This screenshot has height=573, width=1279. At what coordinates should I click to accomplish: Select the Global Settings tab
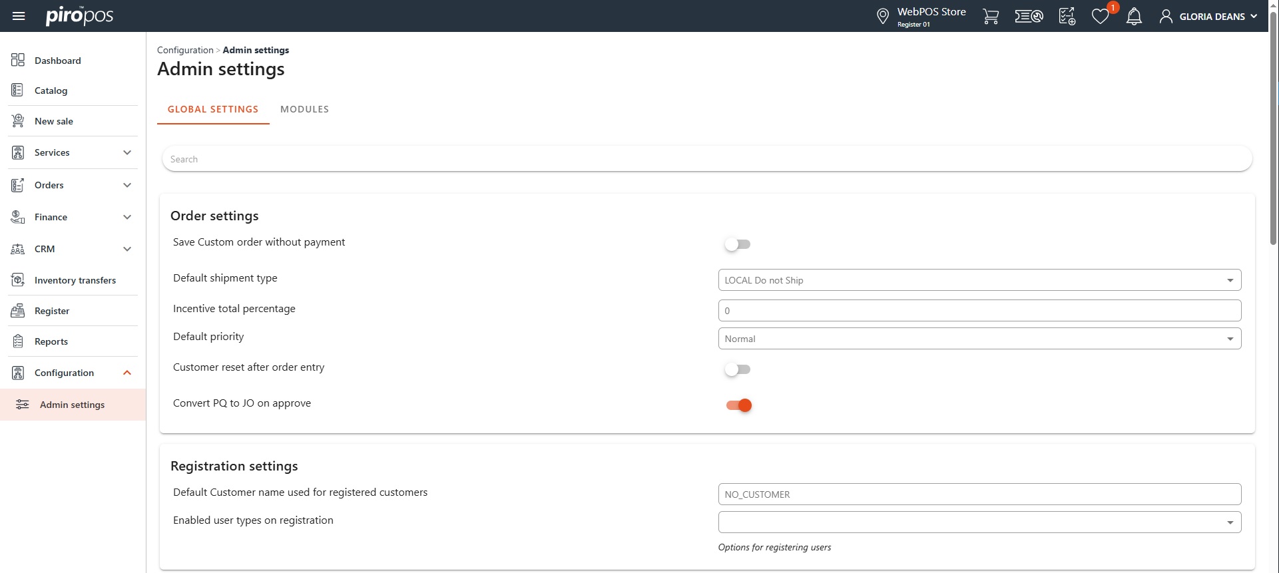click(x=213, y=109)
